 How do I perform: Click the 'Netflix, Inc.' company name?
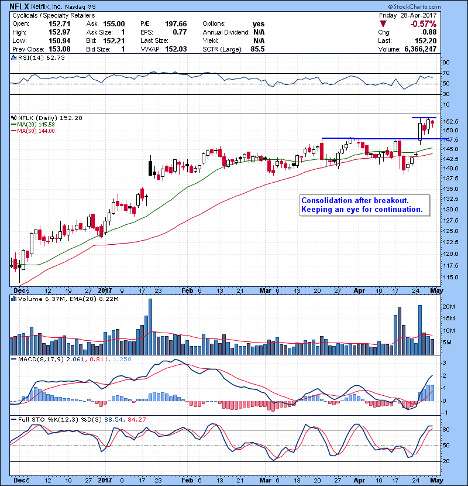coord(46,6)
